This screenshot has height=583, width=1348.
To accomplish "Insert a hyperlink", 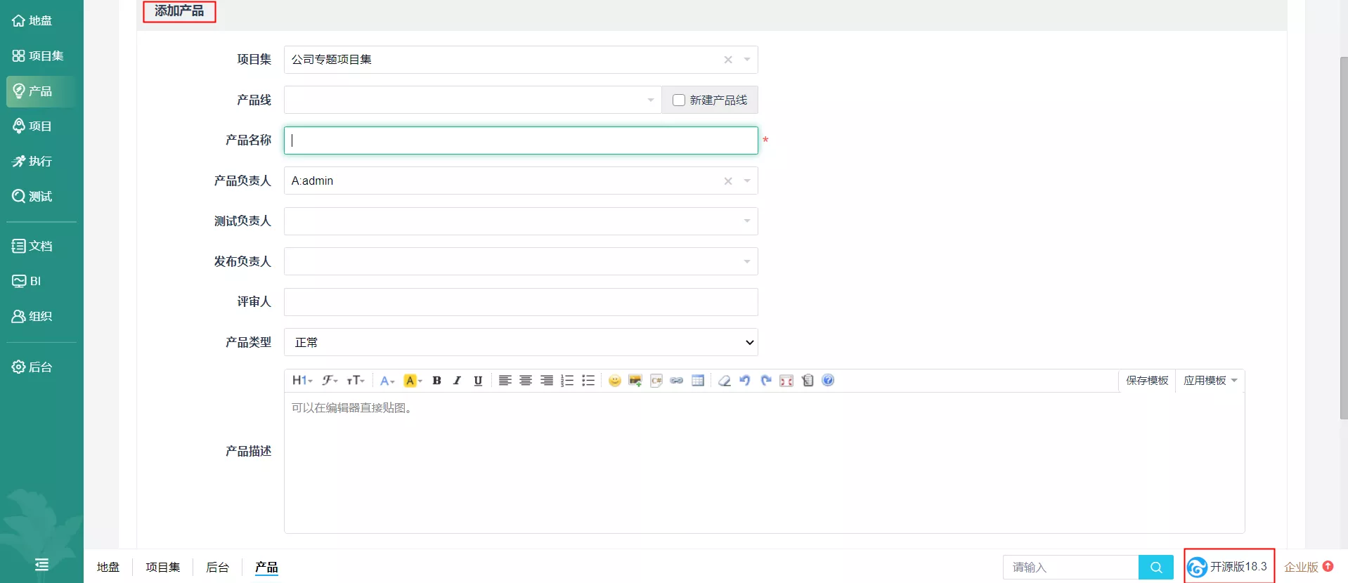I will coord(677,380).
